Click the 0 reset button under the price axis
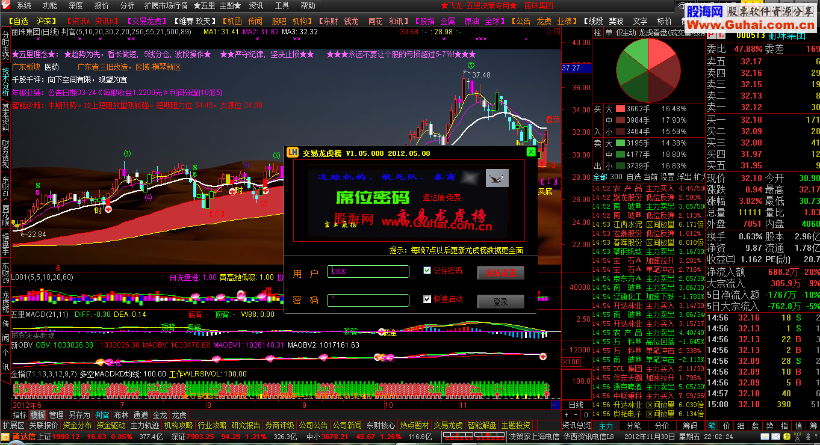Image resolution: width=820 pixels, height=445 pixels. [586, 415]
